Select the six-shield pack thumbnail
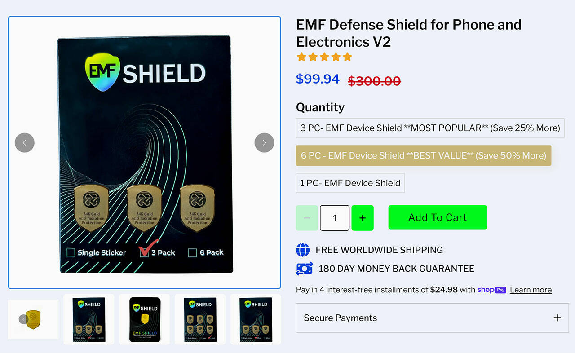The image size is (575, 353). click(x=200, y=319)
